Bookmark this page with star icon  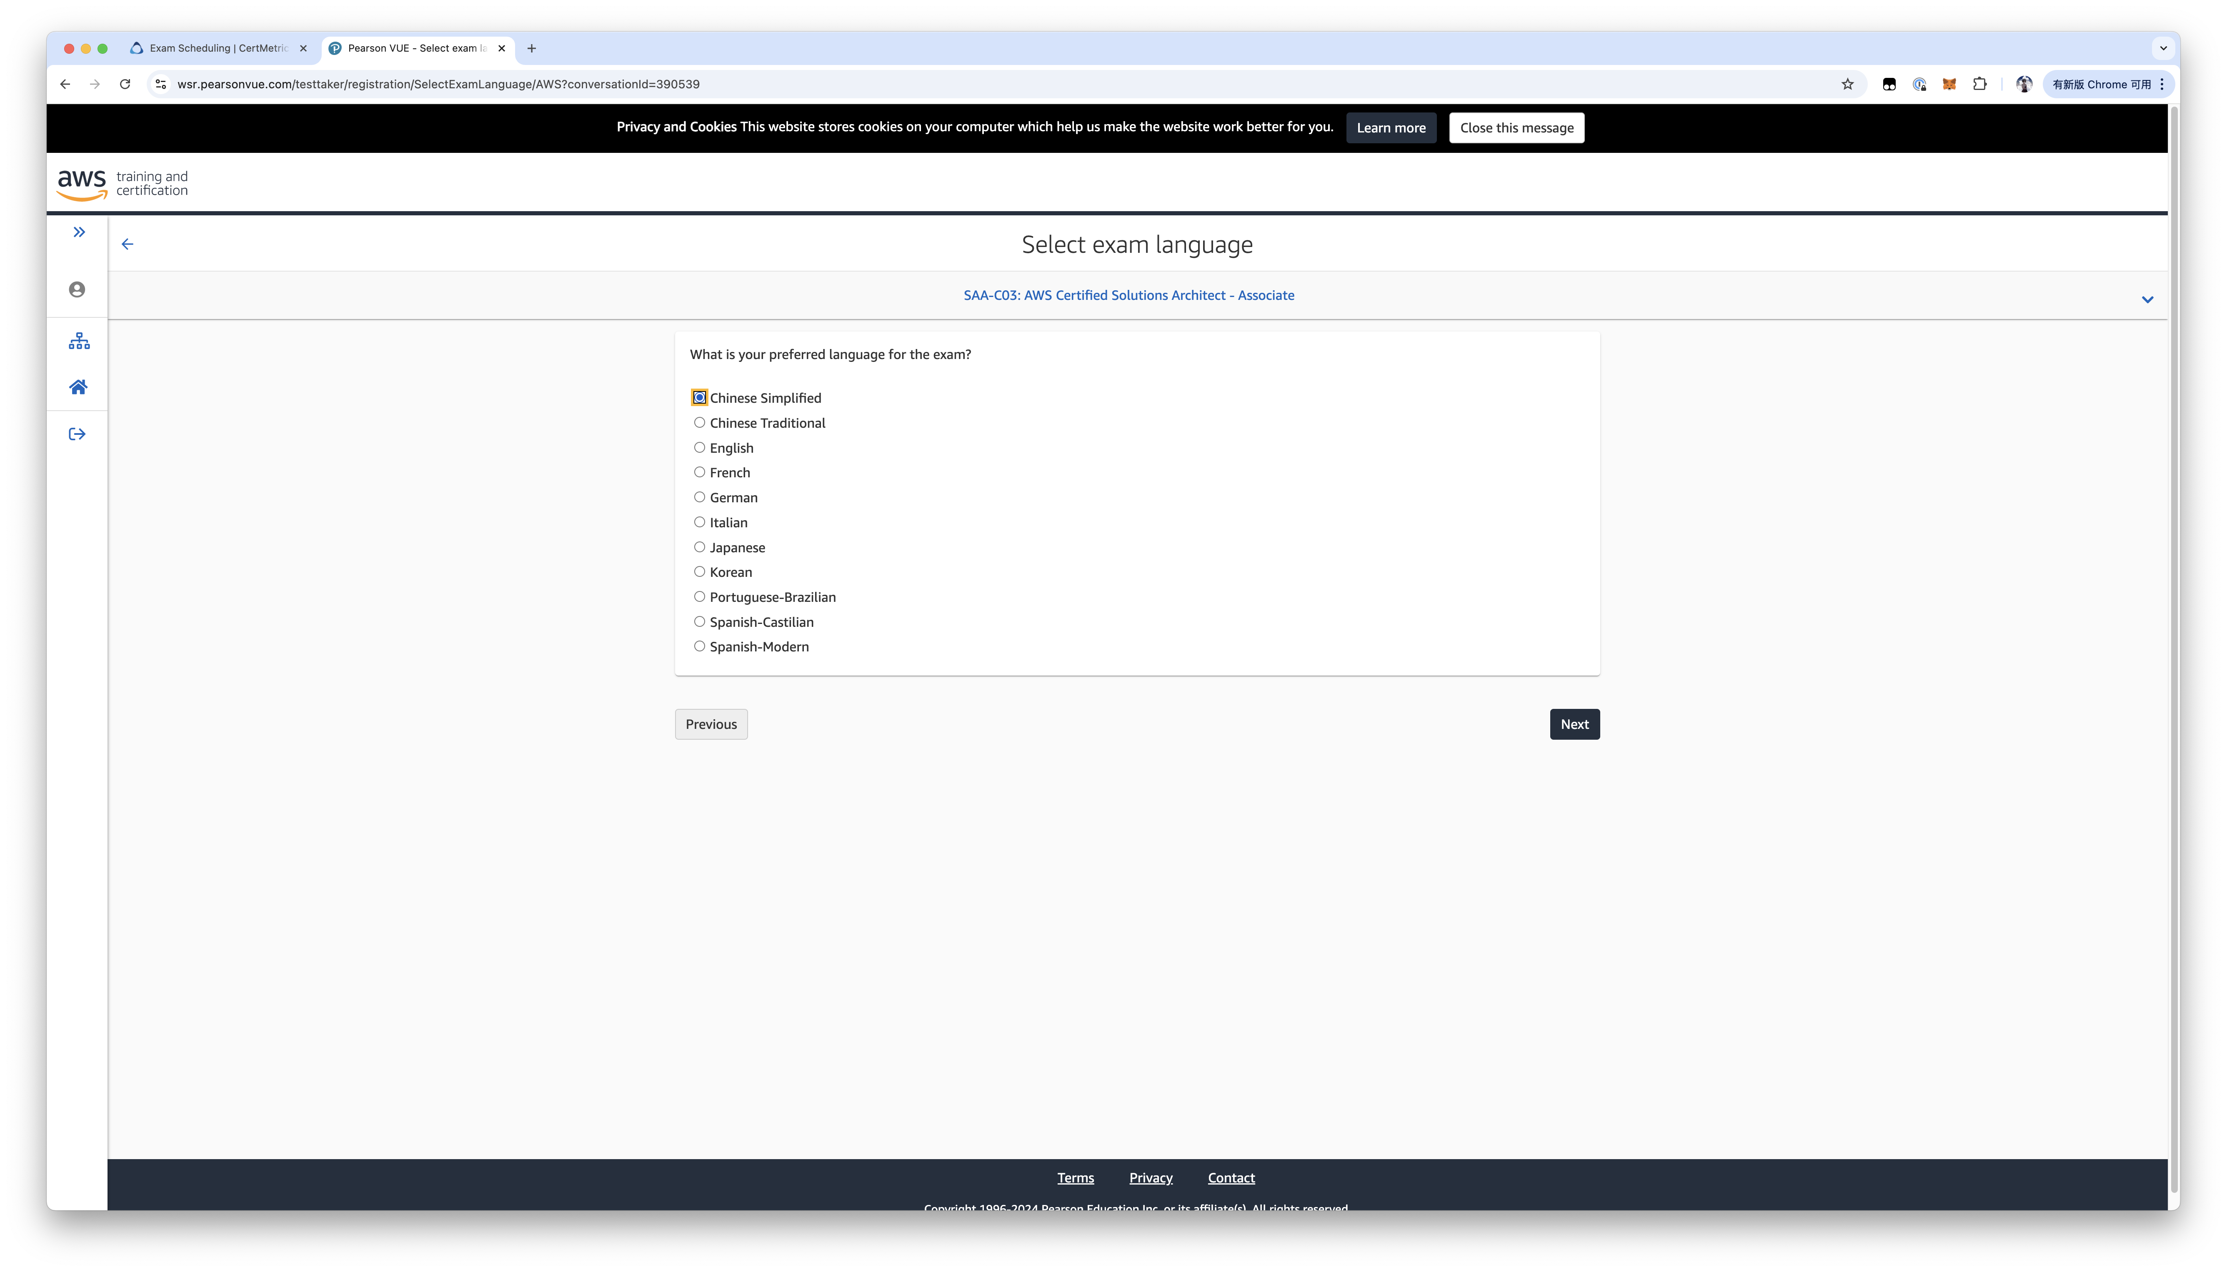click(1847, 85)
